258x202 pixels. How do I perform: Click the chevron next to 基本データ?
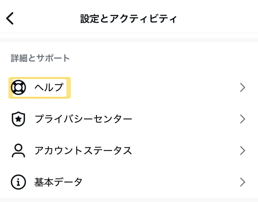point(242,182)
